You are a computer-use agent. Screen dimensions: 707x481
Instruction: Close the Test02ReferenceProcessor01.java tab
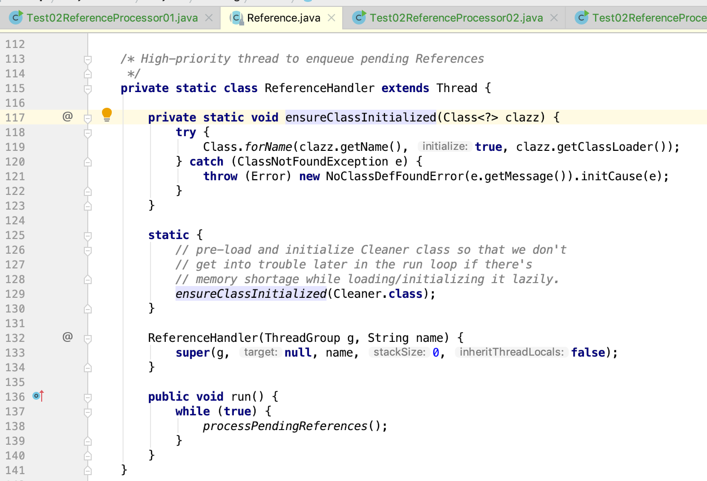209,17
